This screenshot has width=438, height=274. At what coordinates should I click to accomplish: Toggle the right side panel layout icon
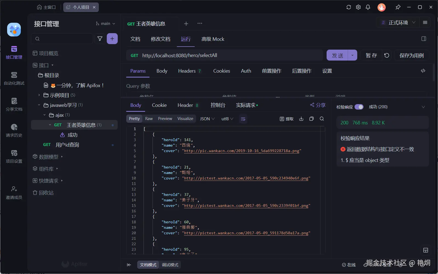pyautogui.click(x=424, y=39)
